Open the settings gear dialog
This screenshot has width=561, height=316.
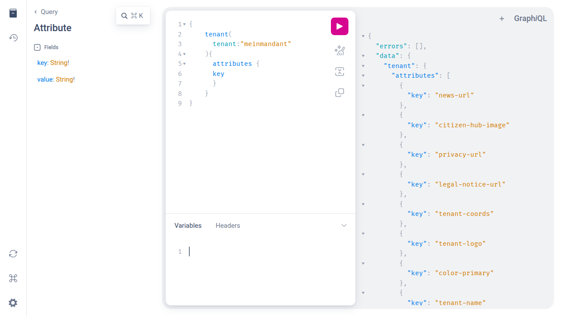[x=13, y=303]
